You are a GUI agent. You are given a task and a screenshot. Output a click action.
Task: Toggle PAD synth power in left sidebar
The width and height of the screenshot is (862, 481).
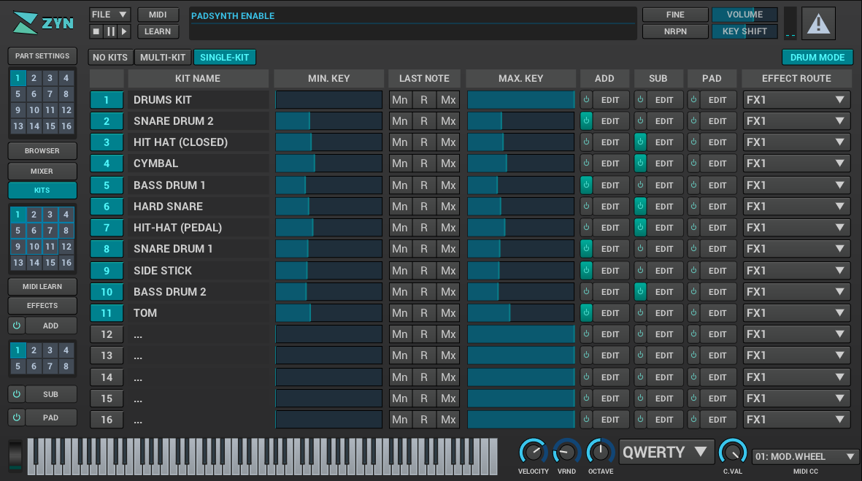pyautogui.click(x=16, y=417)
